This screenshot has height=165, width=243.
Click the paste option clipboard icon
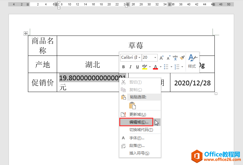[132, 106]
